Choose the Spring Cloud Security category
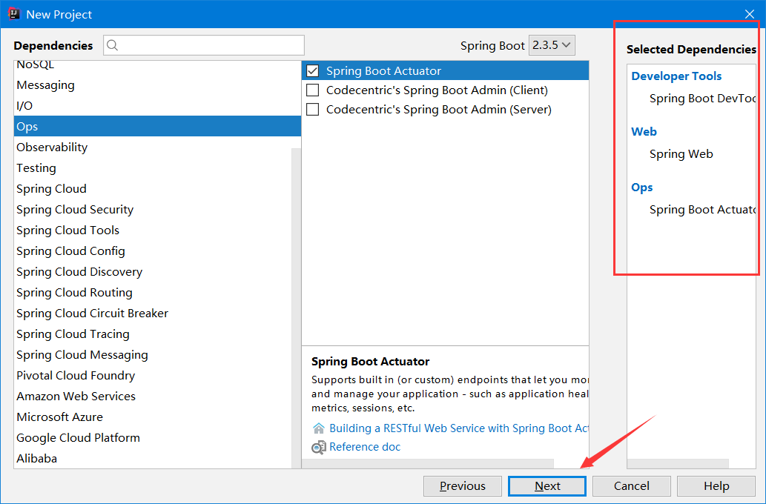Screen dimensions: 766x504 pyautogui.click(x=153, y=210)
